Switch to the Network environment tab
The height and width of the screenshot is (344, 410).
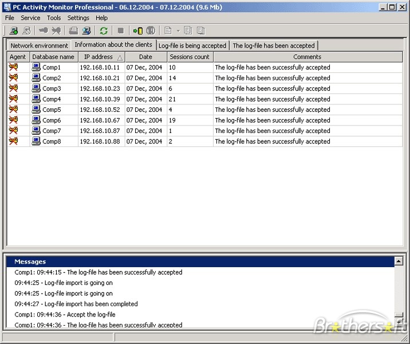(39, 45)
